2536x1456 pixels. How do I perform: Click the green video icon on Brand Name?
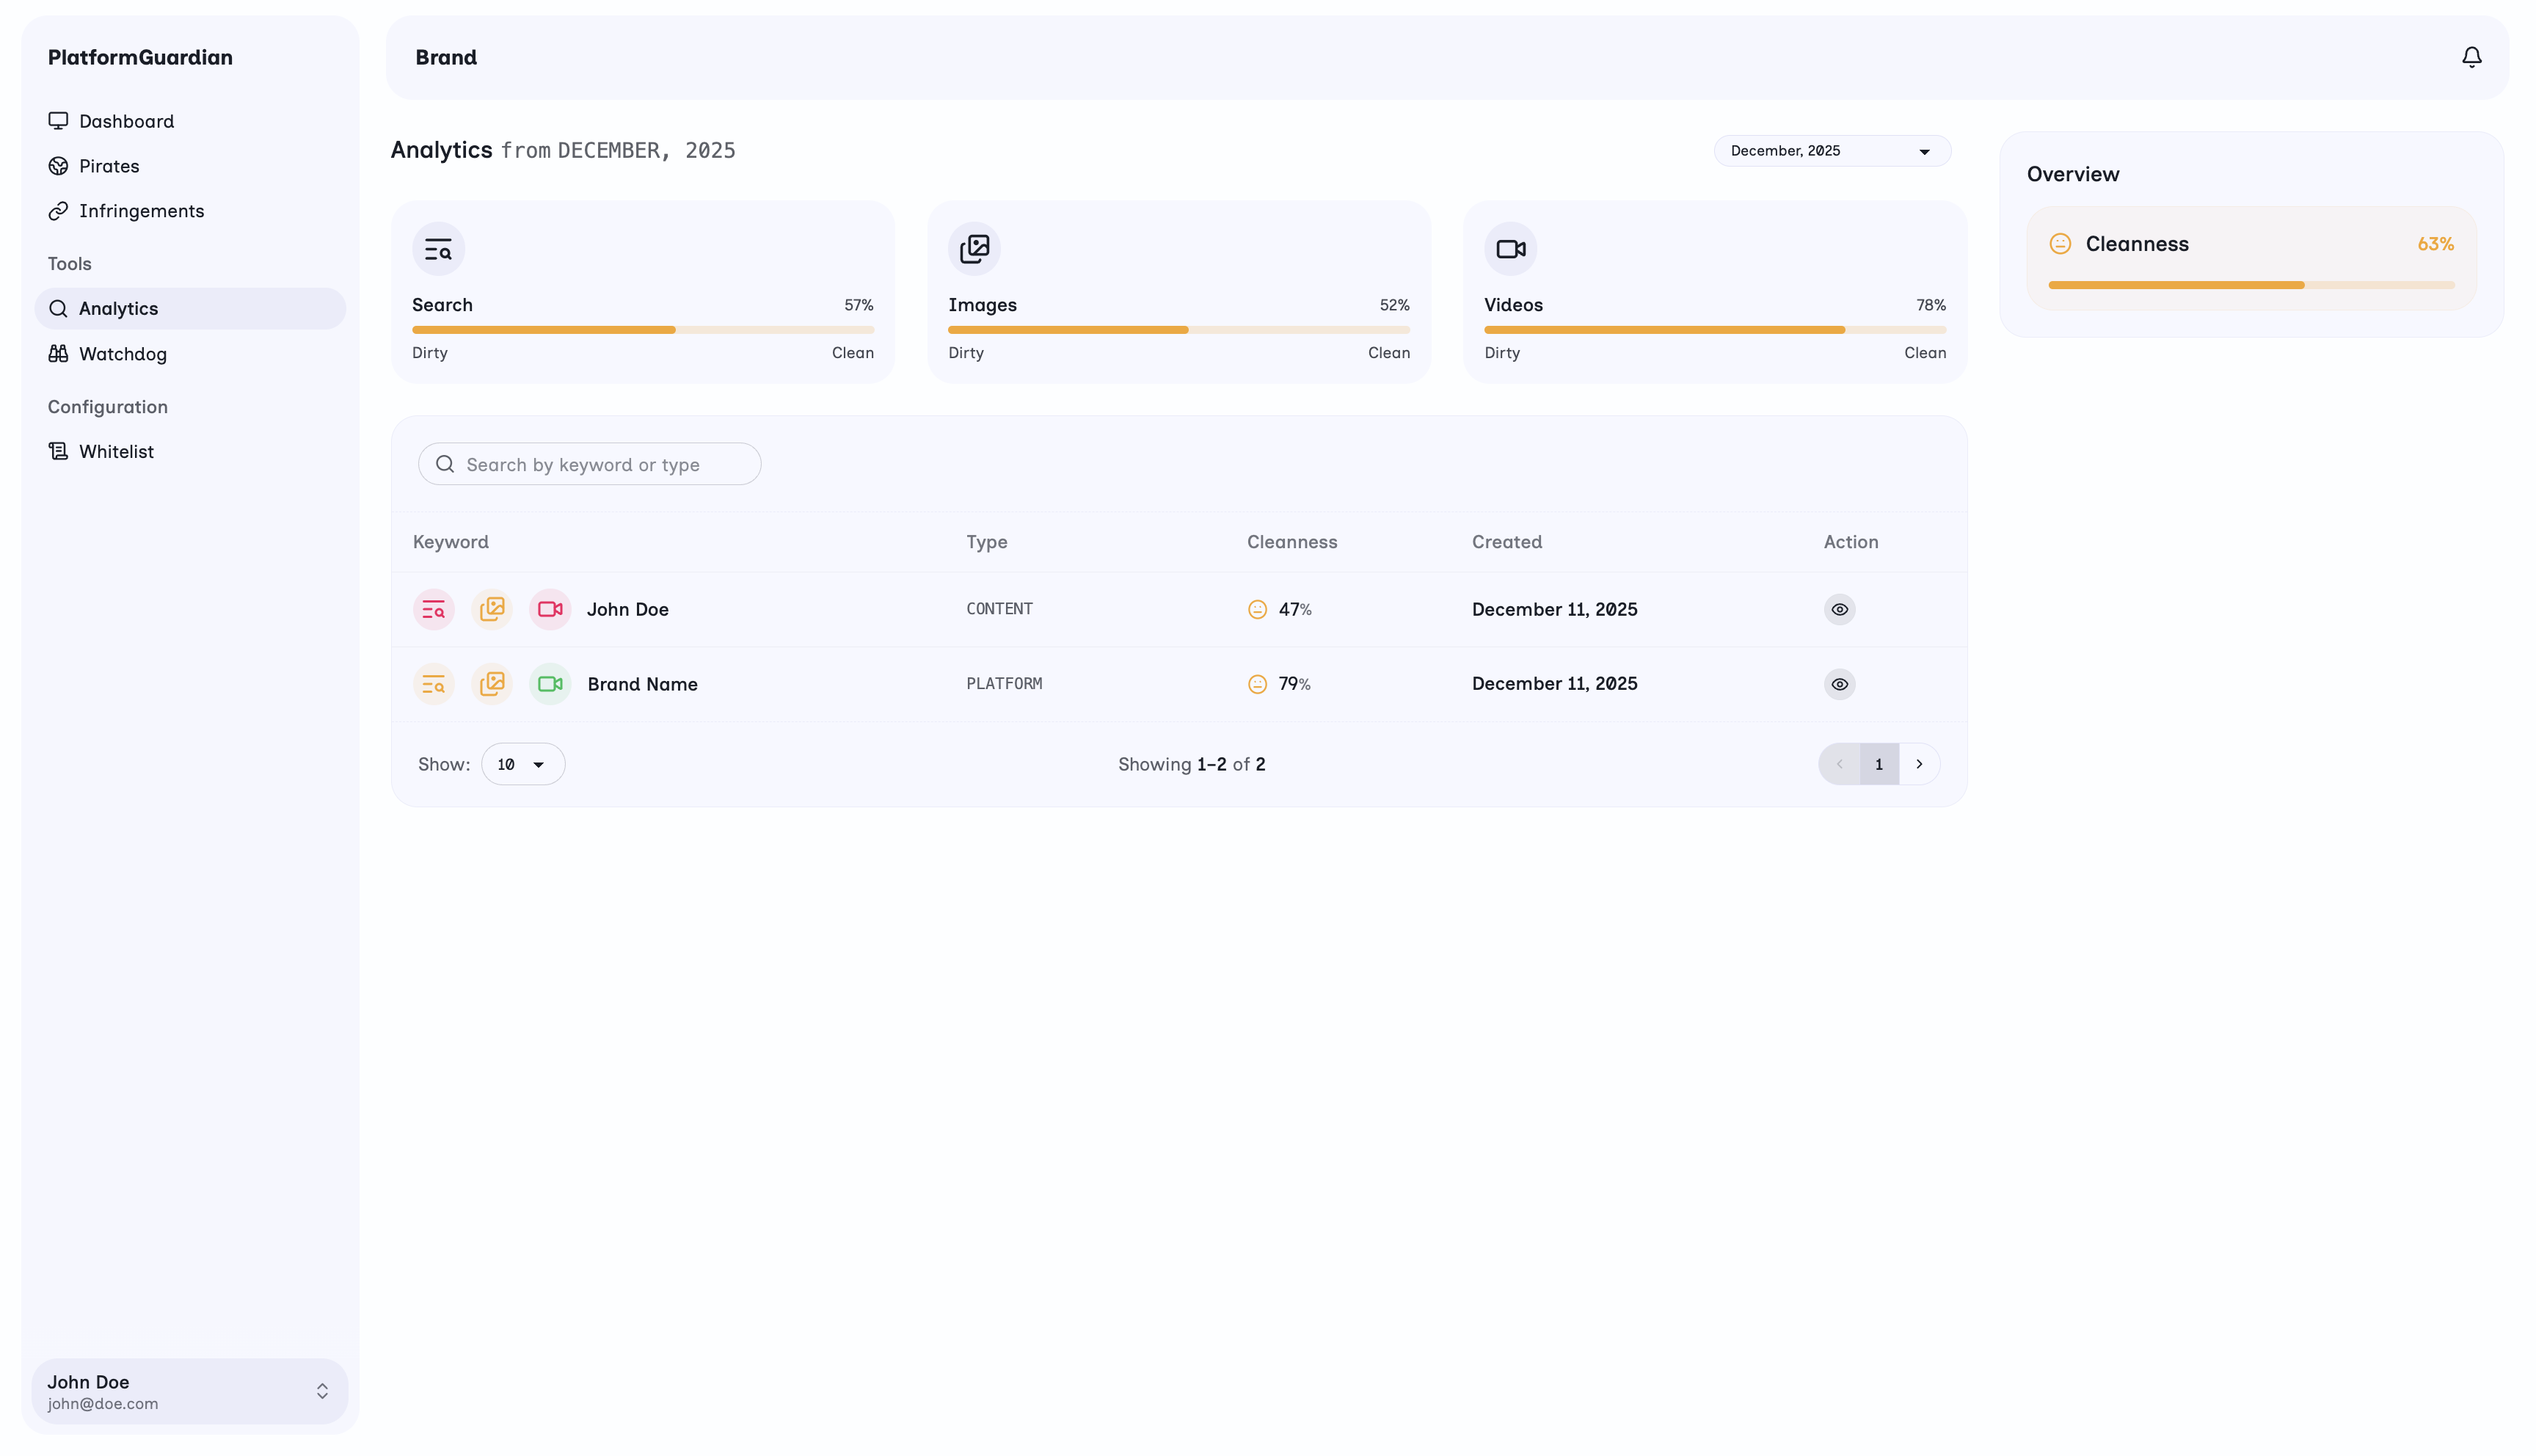click(x=549, y=684)
